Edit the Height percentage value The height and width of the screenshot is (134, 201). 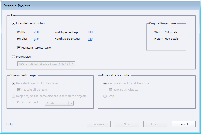(x=90, y=39)
